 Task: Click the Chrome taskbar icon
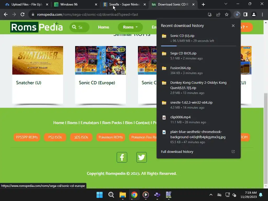point(134,195)
